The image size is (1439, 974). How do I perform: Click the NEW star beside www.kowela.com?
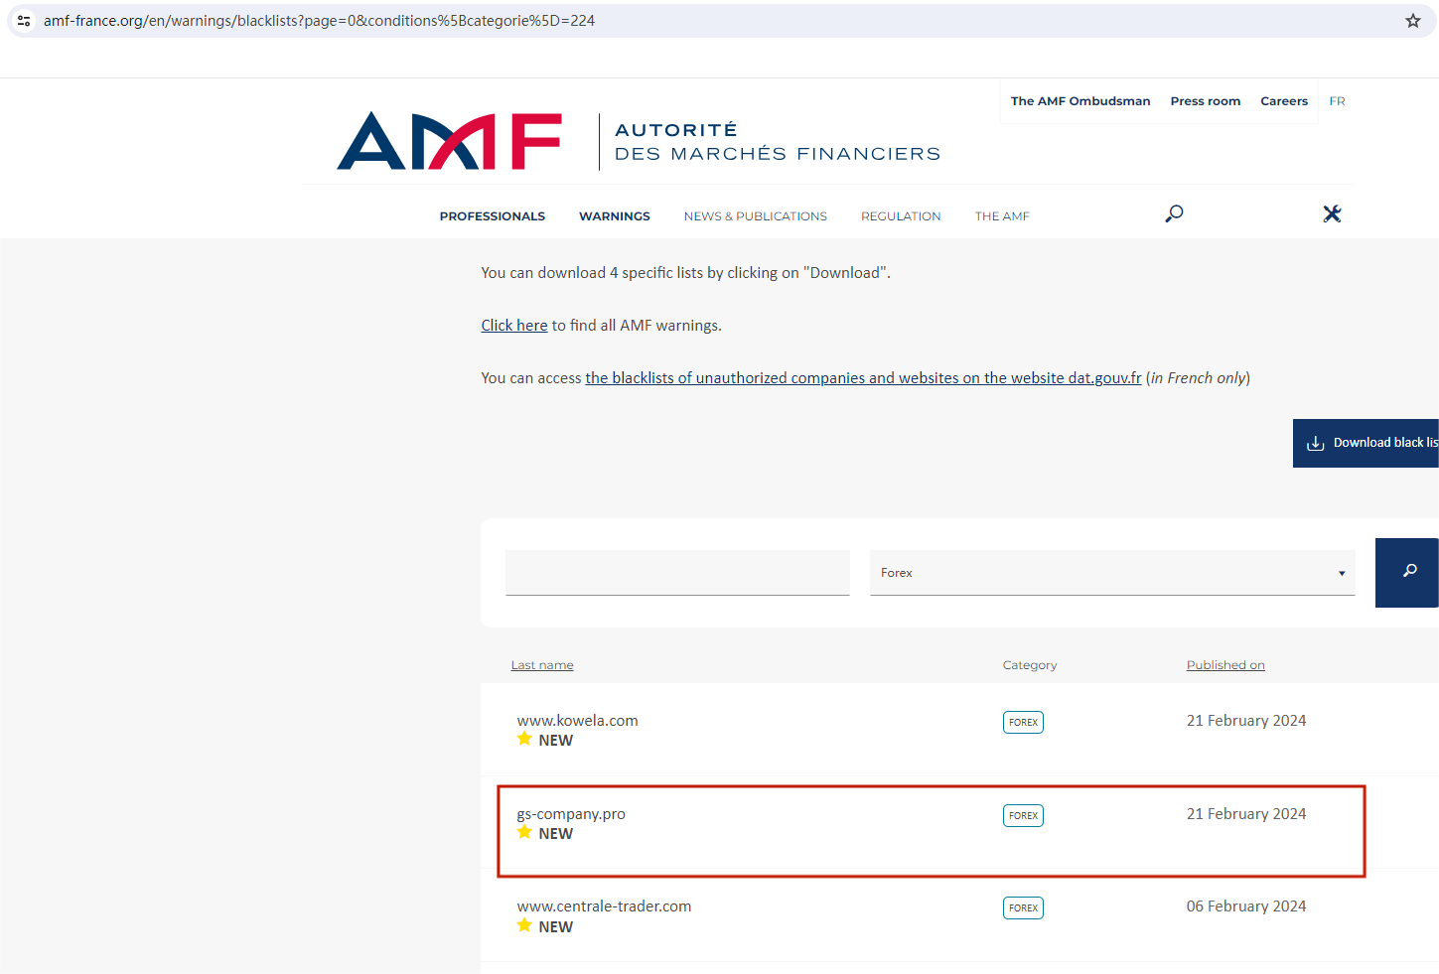[x=524, y=739]
